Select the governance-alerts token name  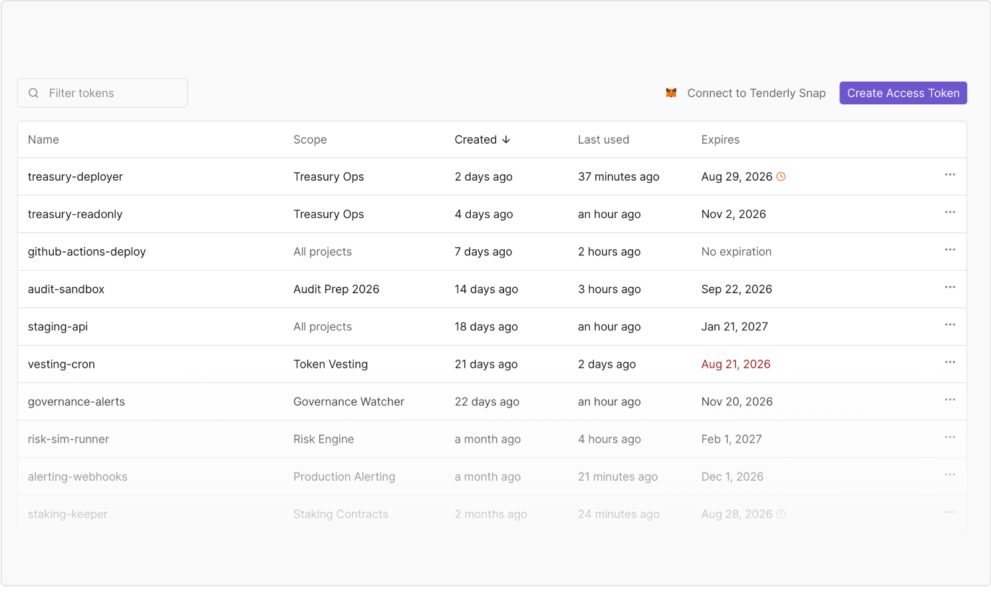tap(76, 402)
